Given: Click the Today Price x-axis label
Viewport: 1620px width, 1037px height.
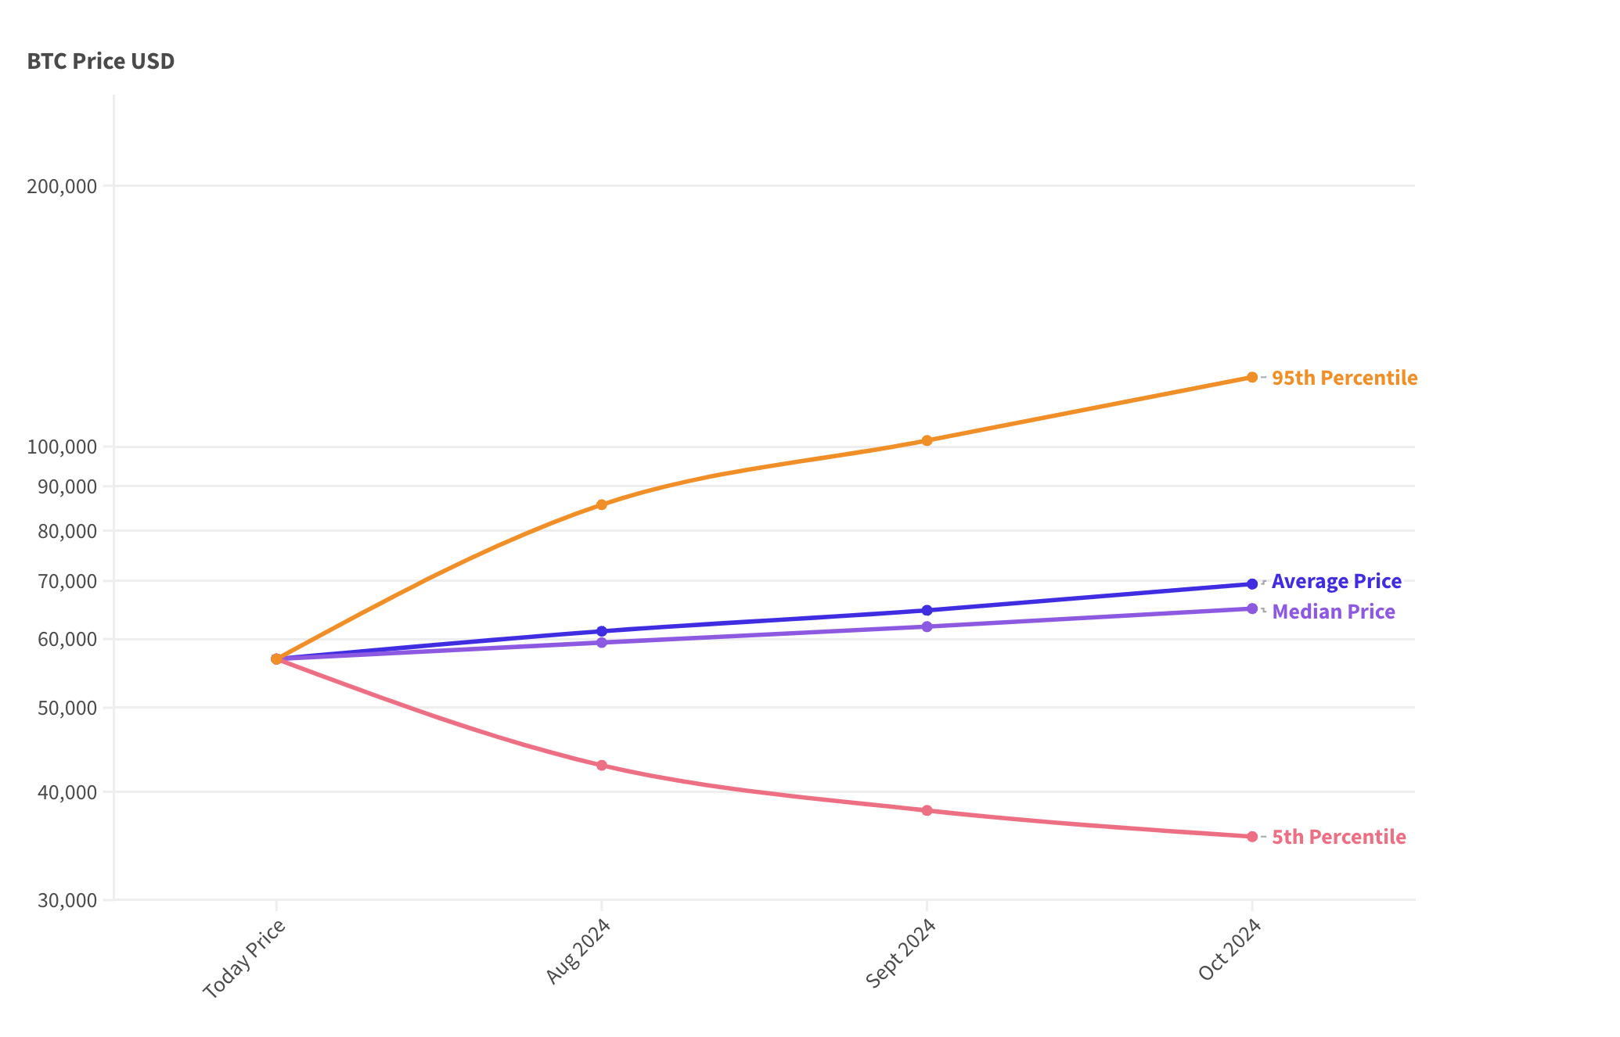Looking at the screenshot, I should click(x=244, y=959).
